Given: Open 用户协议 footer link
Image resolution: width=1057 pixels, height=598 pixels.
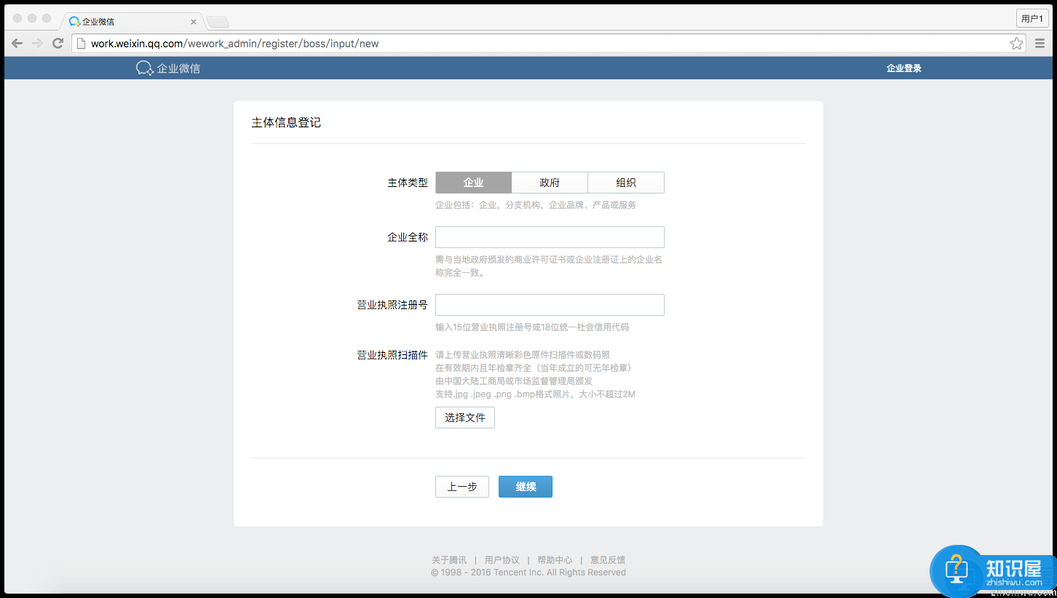Looking at the screenshot, I should coord(502,560).
